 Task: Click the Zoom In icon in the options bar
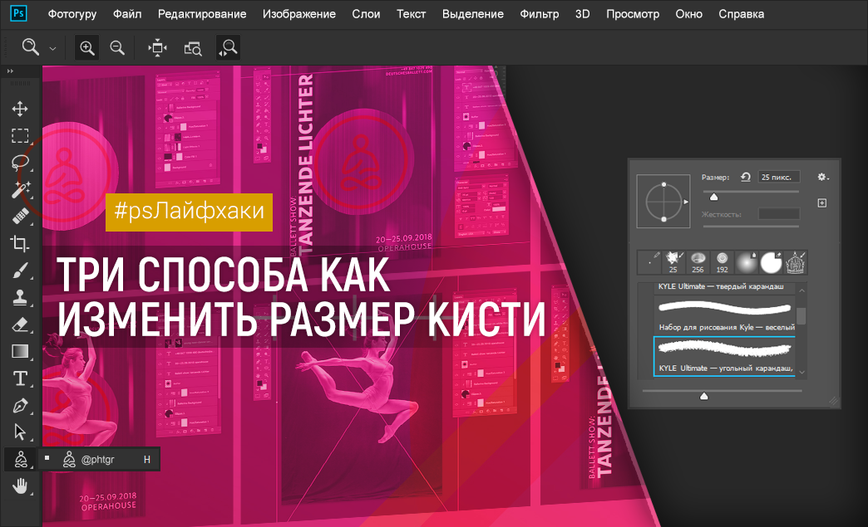coord(86,47)
